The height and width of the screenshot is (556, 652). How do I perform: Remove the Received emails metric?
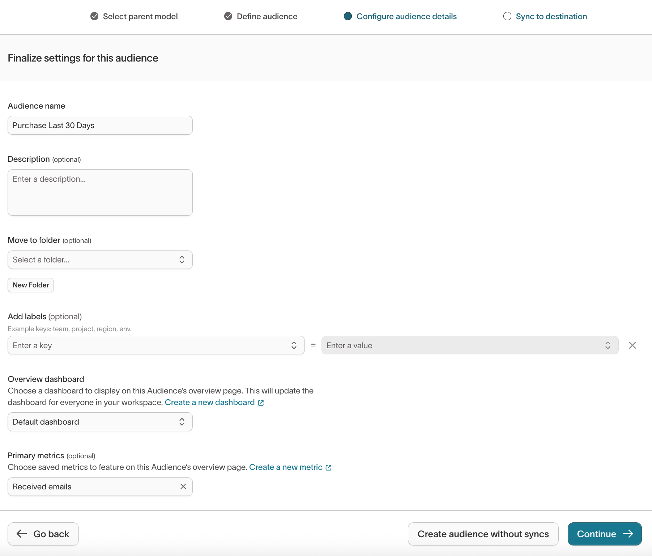[x=183, y=486]
